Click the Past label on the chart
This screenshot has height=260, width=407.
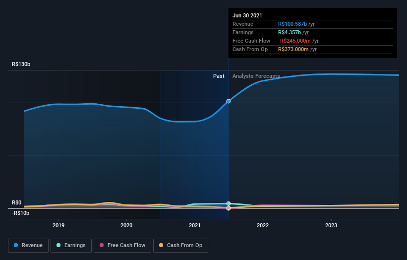click(x=219, y=76)
